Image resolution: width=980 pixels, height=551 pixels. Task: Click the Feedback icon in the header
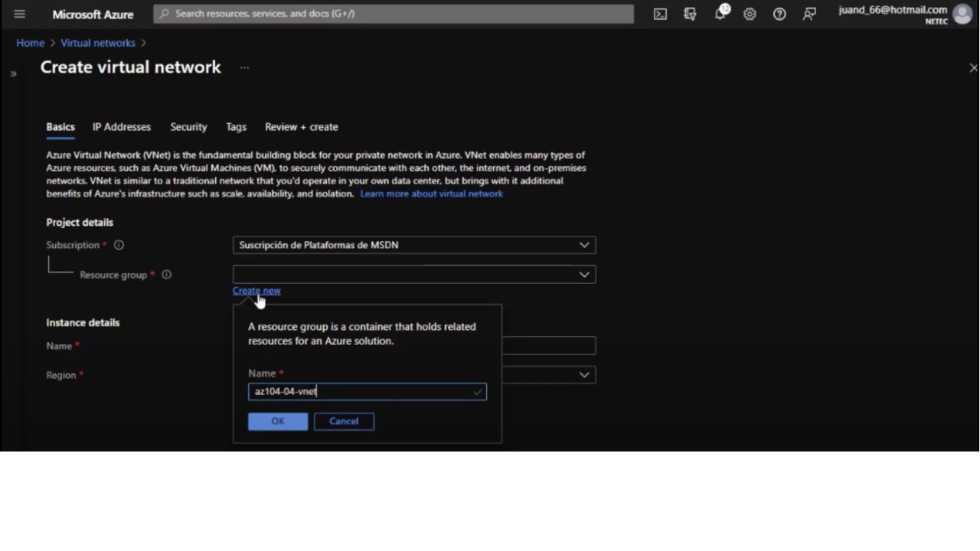point(809,14)
